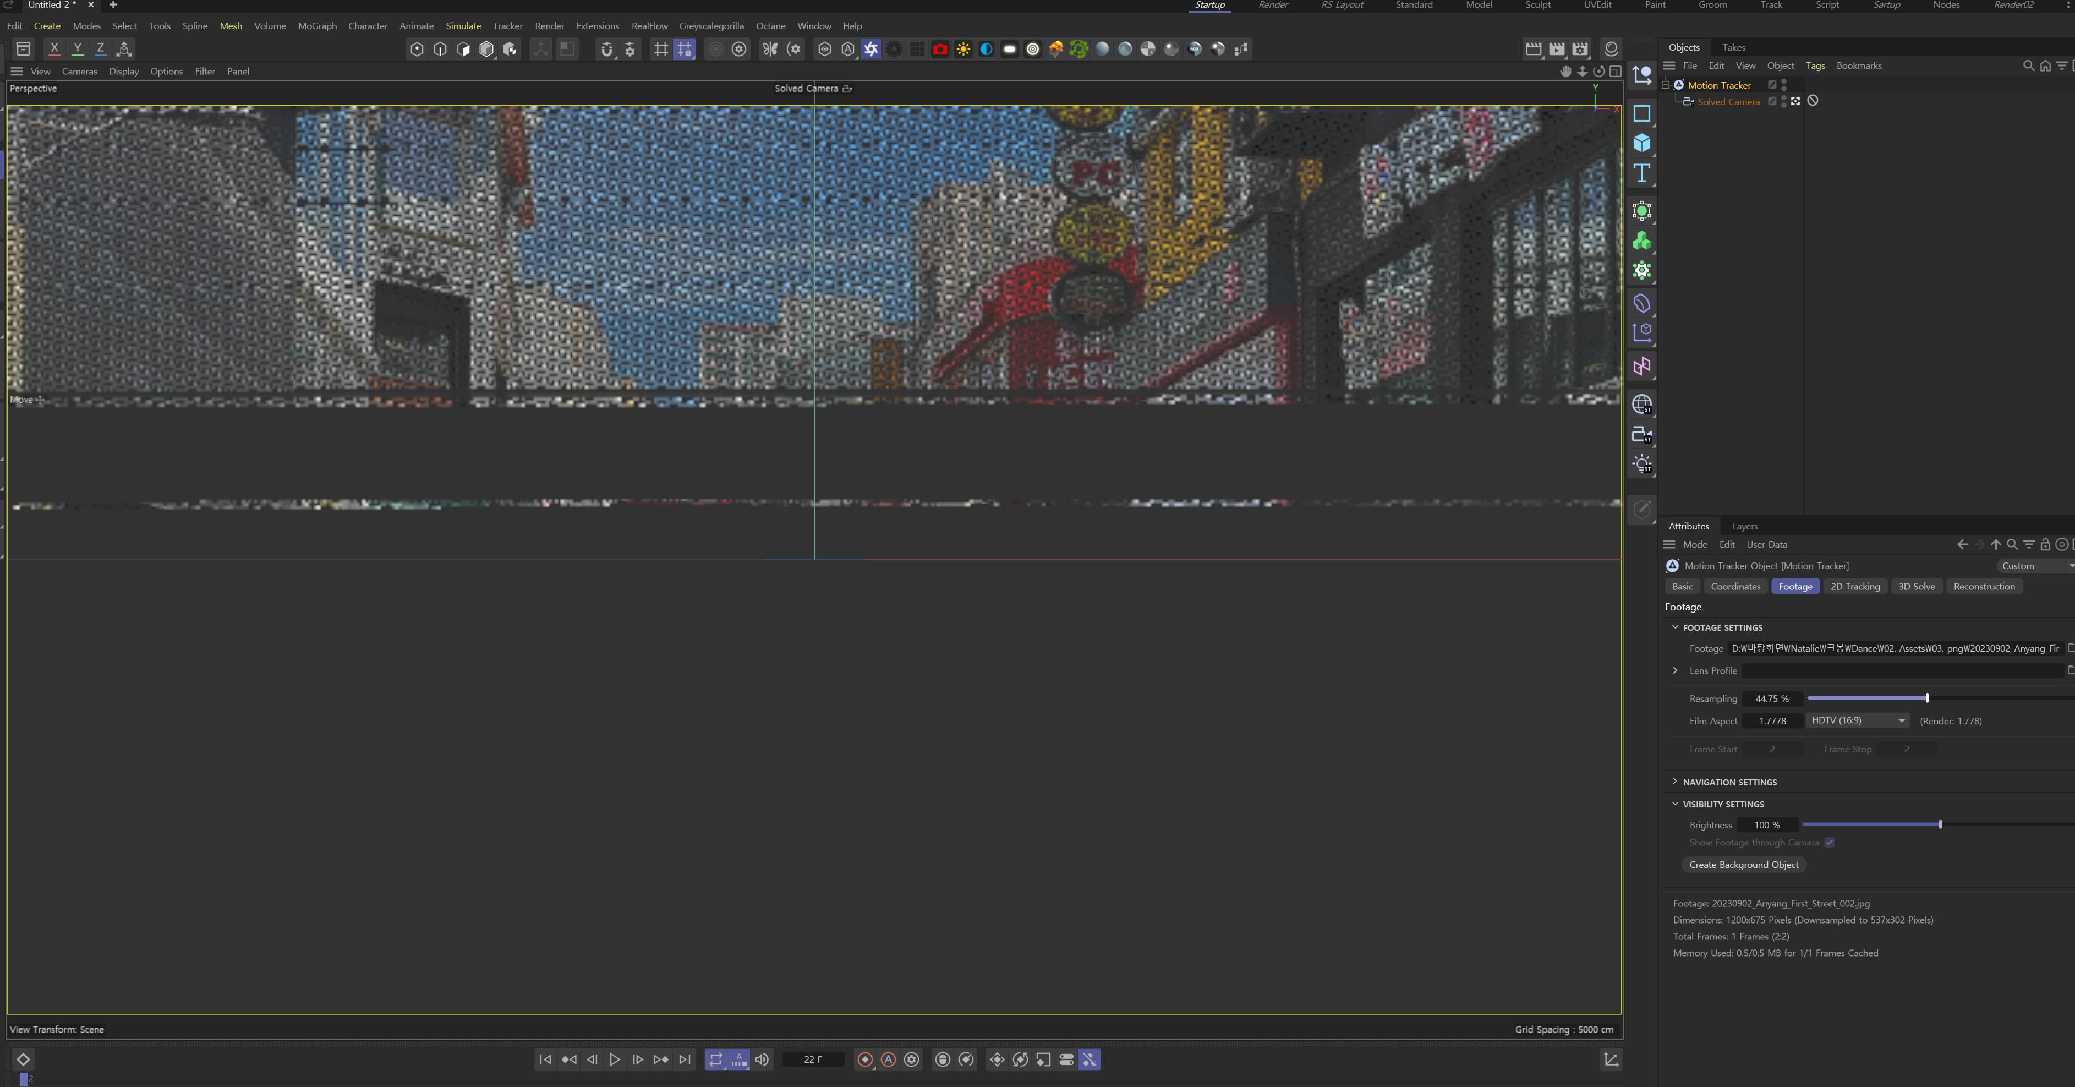Toggle Show Footage through Camera checkbox
Screen dimensions: 2075x1087
[1830, 843]
